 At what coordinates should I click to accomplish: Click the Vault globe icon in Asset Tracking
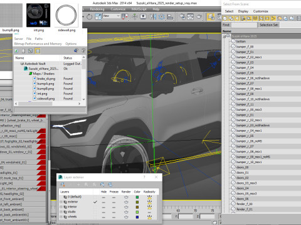[x=76, y=50]
